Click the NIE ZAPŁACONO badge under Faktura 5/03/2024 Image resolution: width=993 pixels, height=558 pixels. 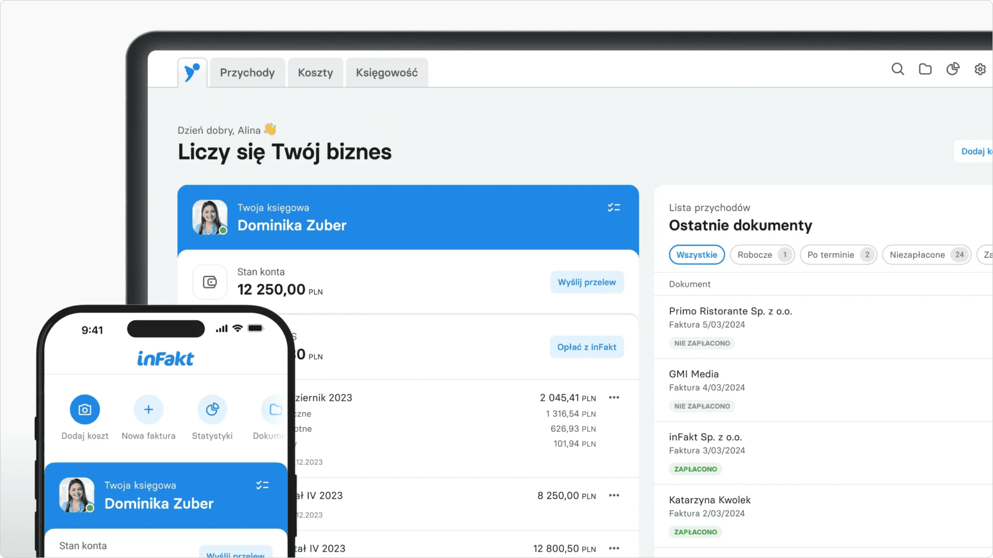pyautogui.click(x=702, y=343)
